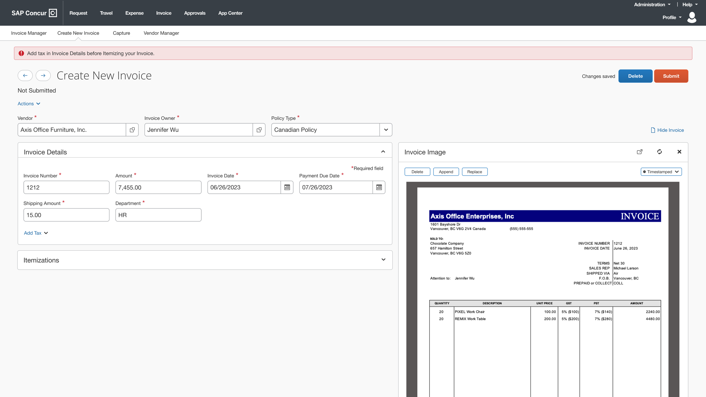Click the red error alert icon
Image resolution: width=706 pixels, height=397 pixels.
(x=21, y=53)
